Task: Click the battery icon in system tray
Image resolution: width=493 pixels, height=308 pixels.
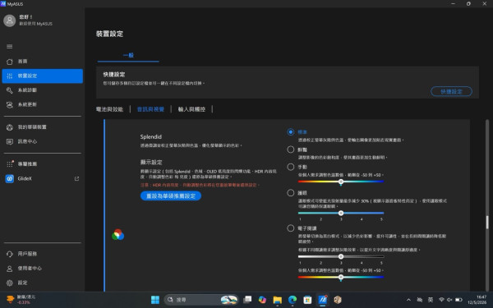Action: click(458, 300)
